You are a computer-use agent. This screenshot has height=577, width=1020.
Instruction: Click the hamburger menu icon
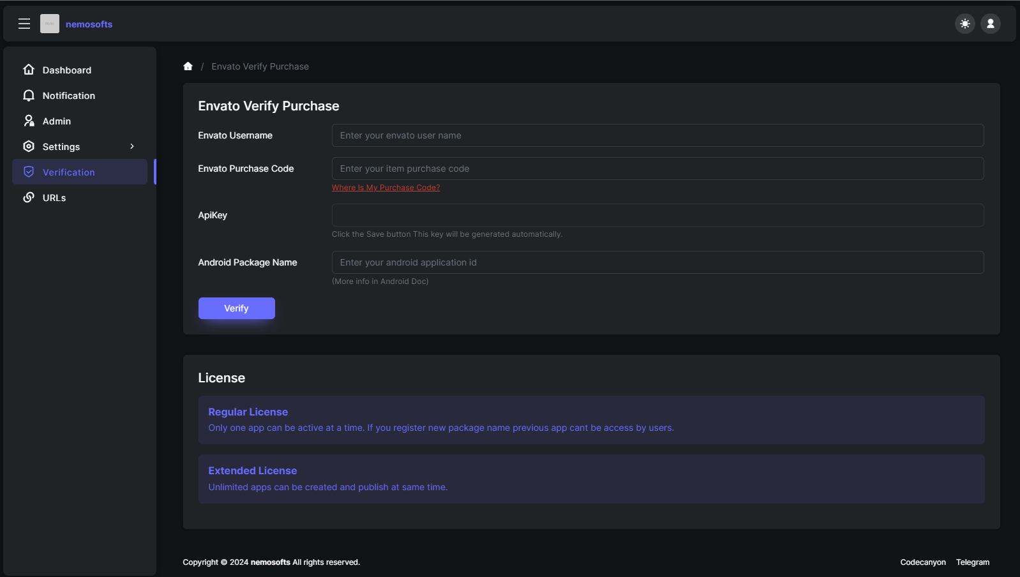(x=24, y=24)
